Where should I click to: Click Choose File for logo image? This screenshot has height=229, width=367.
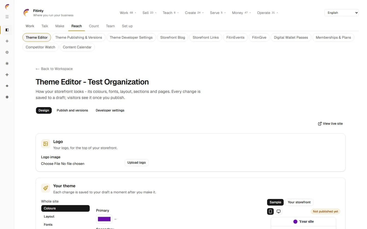50,164
